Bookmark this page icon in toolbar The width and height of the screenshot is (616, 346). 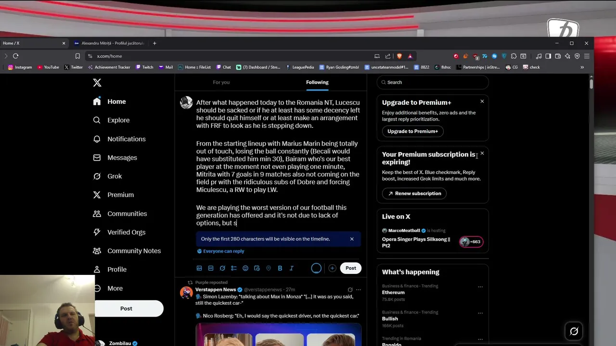(77, 56)
